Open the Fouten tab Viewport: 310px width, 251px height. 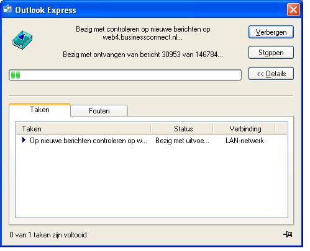pyautogui.click(x=99, y=111)
